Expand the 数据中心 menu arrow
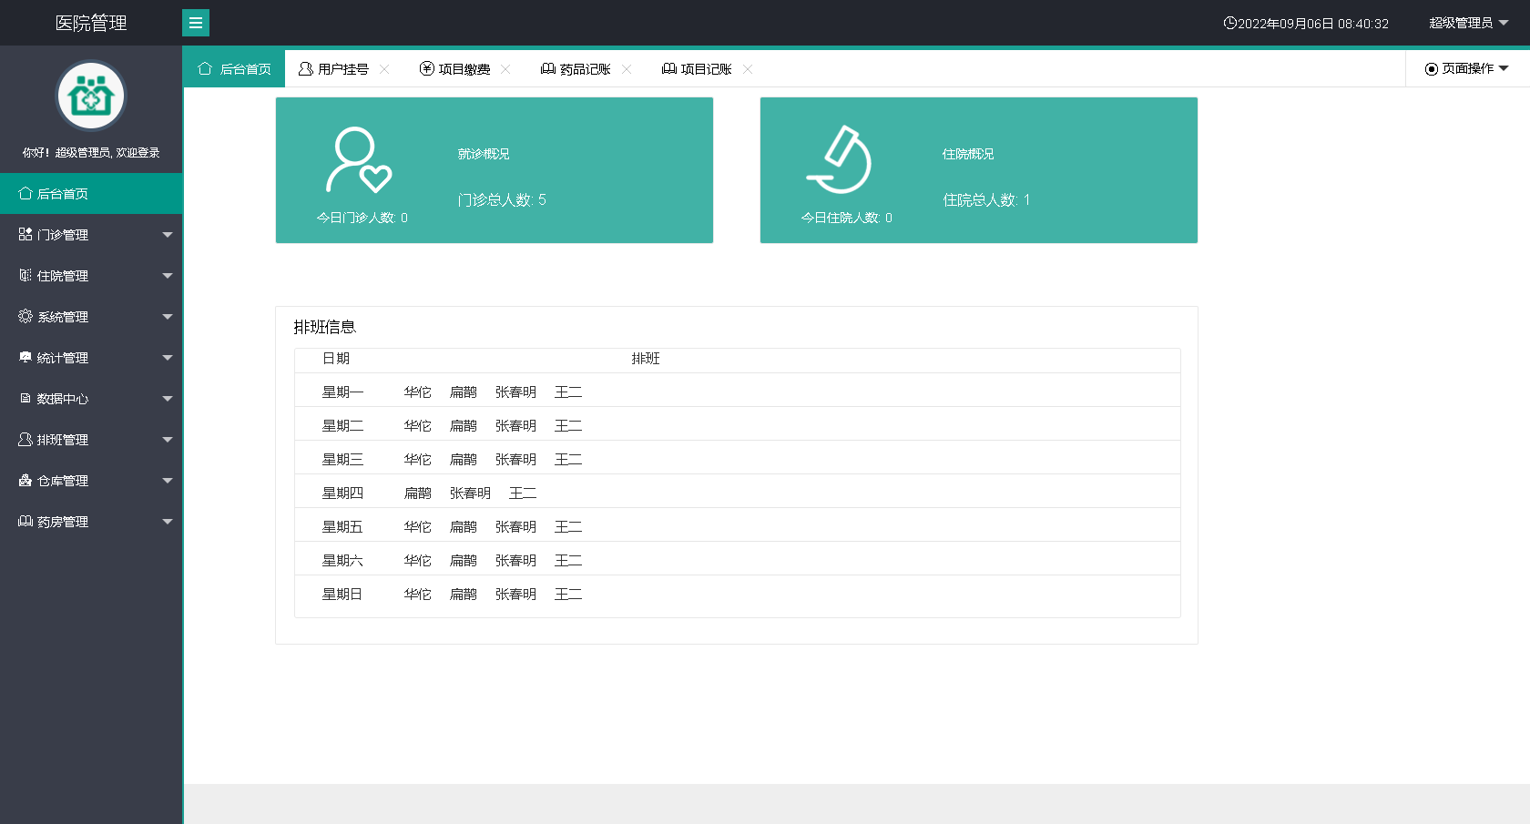This screenshot has width=1530, height=824. tap(168, 399)
